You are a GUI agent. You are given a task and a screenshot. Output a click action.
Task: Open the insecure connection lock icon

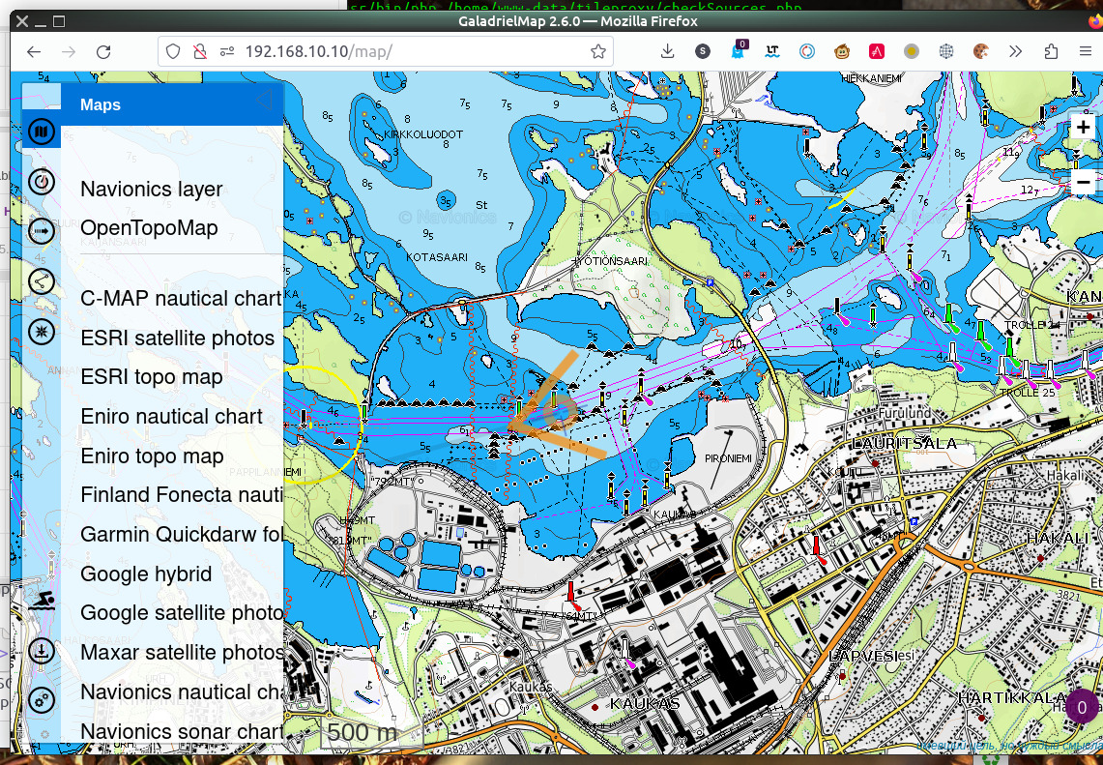click(200, 51)
